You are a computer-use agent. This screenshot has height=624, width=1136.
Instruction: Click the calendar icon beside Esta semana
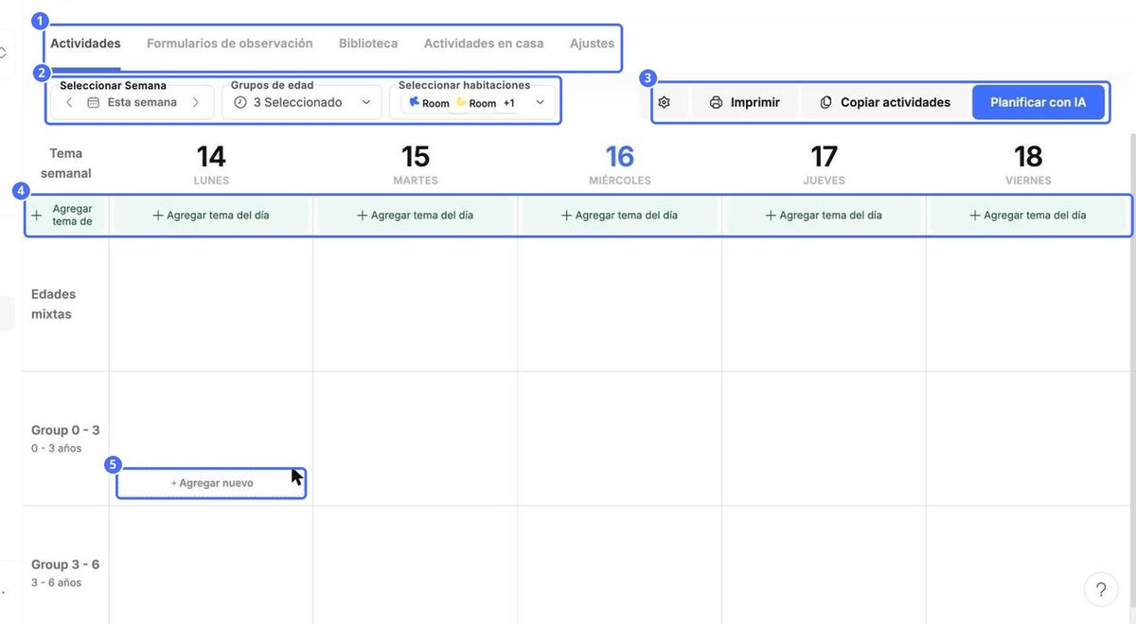[93, 102]
